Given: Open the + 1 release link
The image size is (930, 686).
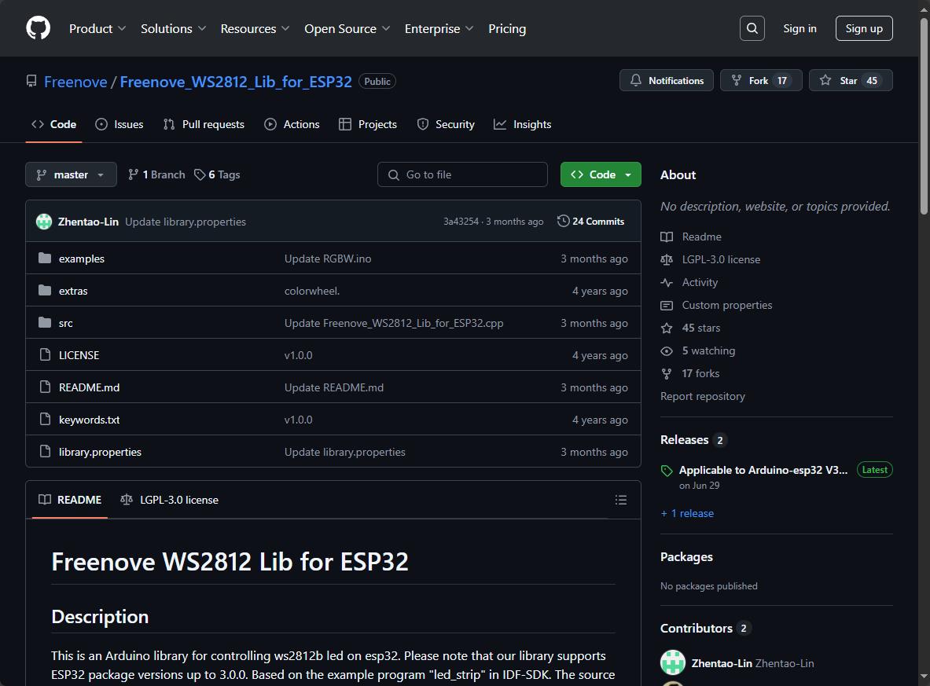Looking at the screenshot, I should [x=687, y=513].
